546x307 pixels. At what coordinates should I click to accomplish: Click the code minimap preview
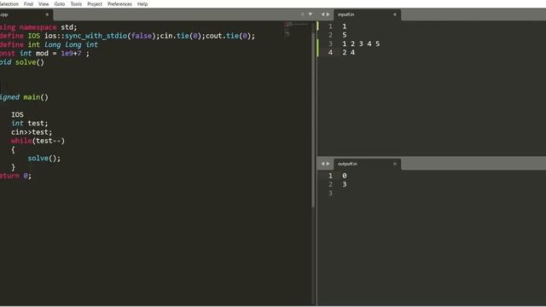(295, 29)
